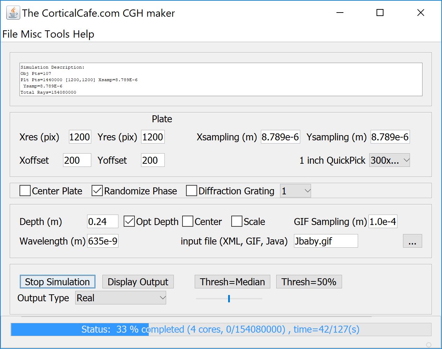Screen dimensions: 442x349
Task: Click the Xsampling (m) input field
Action: pos(280,137)
